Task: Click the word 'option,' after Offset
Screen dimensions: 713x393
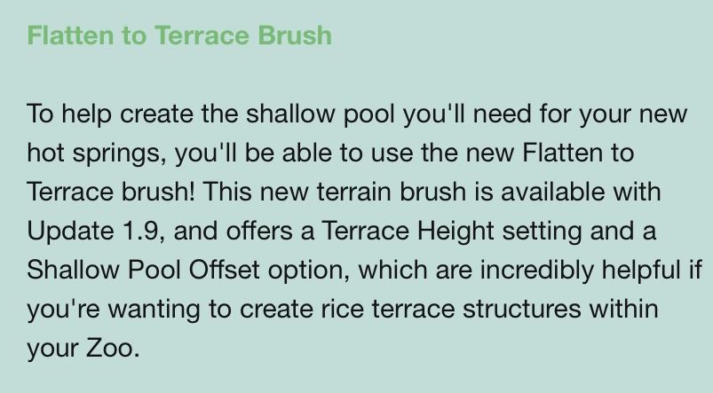Action: pyautogui.click(x=309, y=271)
